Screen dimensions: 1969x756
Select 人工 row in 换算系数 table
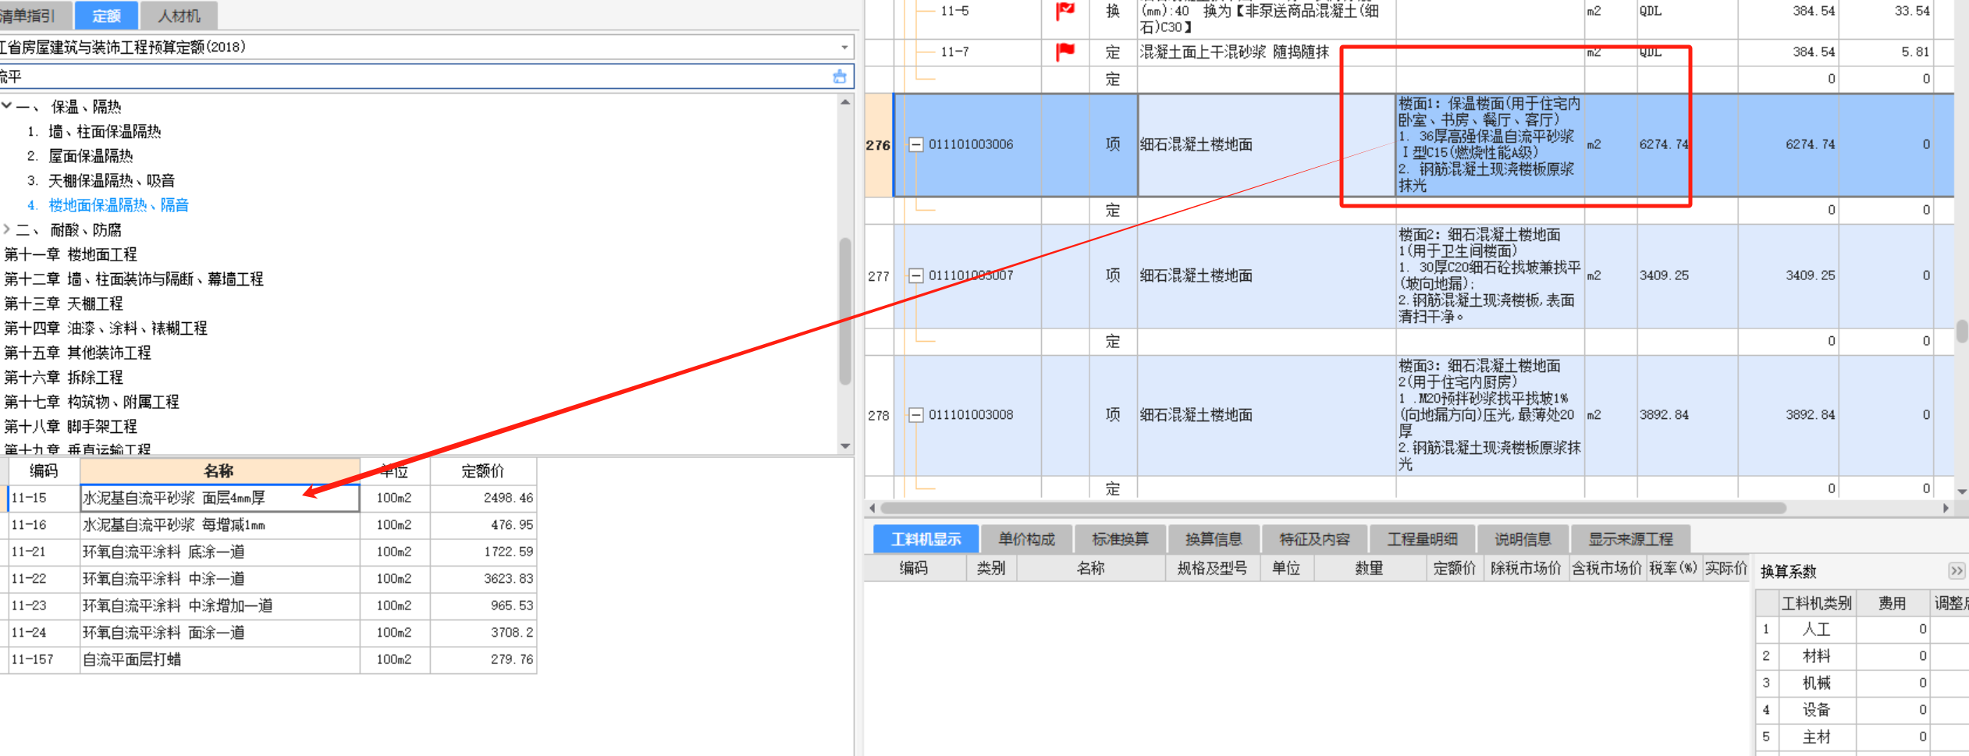pos(1861,630)
